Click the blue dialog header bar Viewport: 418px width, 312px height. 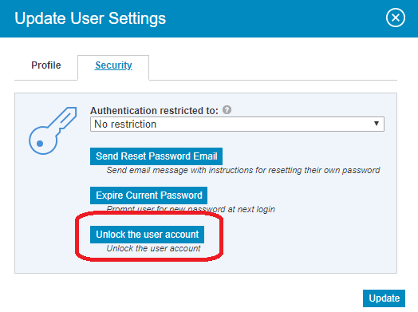pos(209,18)
